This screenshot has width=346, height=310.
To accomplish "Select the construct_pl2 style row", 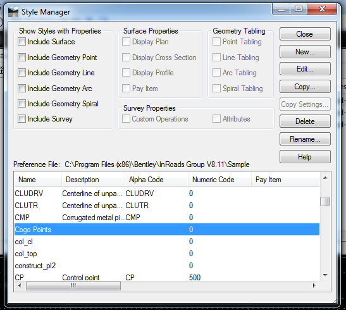I will [167, 266].
